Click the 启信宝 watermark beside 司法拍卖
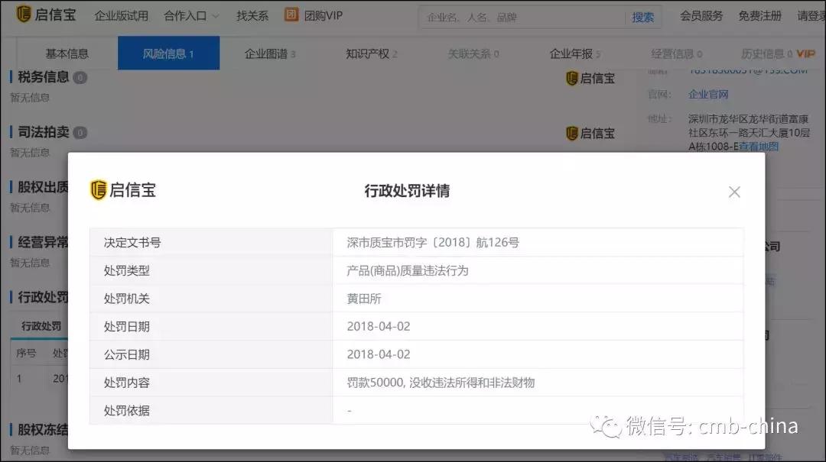The width and height of the screenshot is (826, 462). click(590, 133)
